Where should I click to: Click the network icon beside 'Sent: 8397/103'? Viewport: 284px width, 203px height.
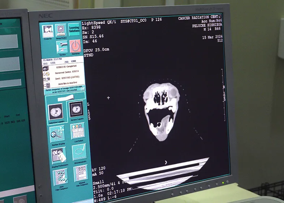[46, 79]
